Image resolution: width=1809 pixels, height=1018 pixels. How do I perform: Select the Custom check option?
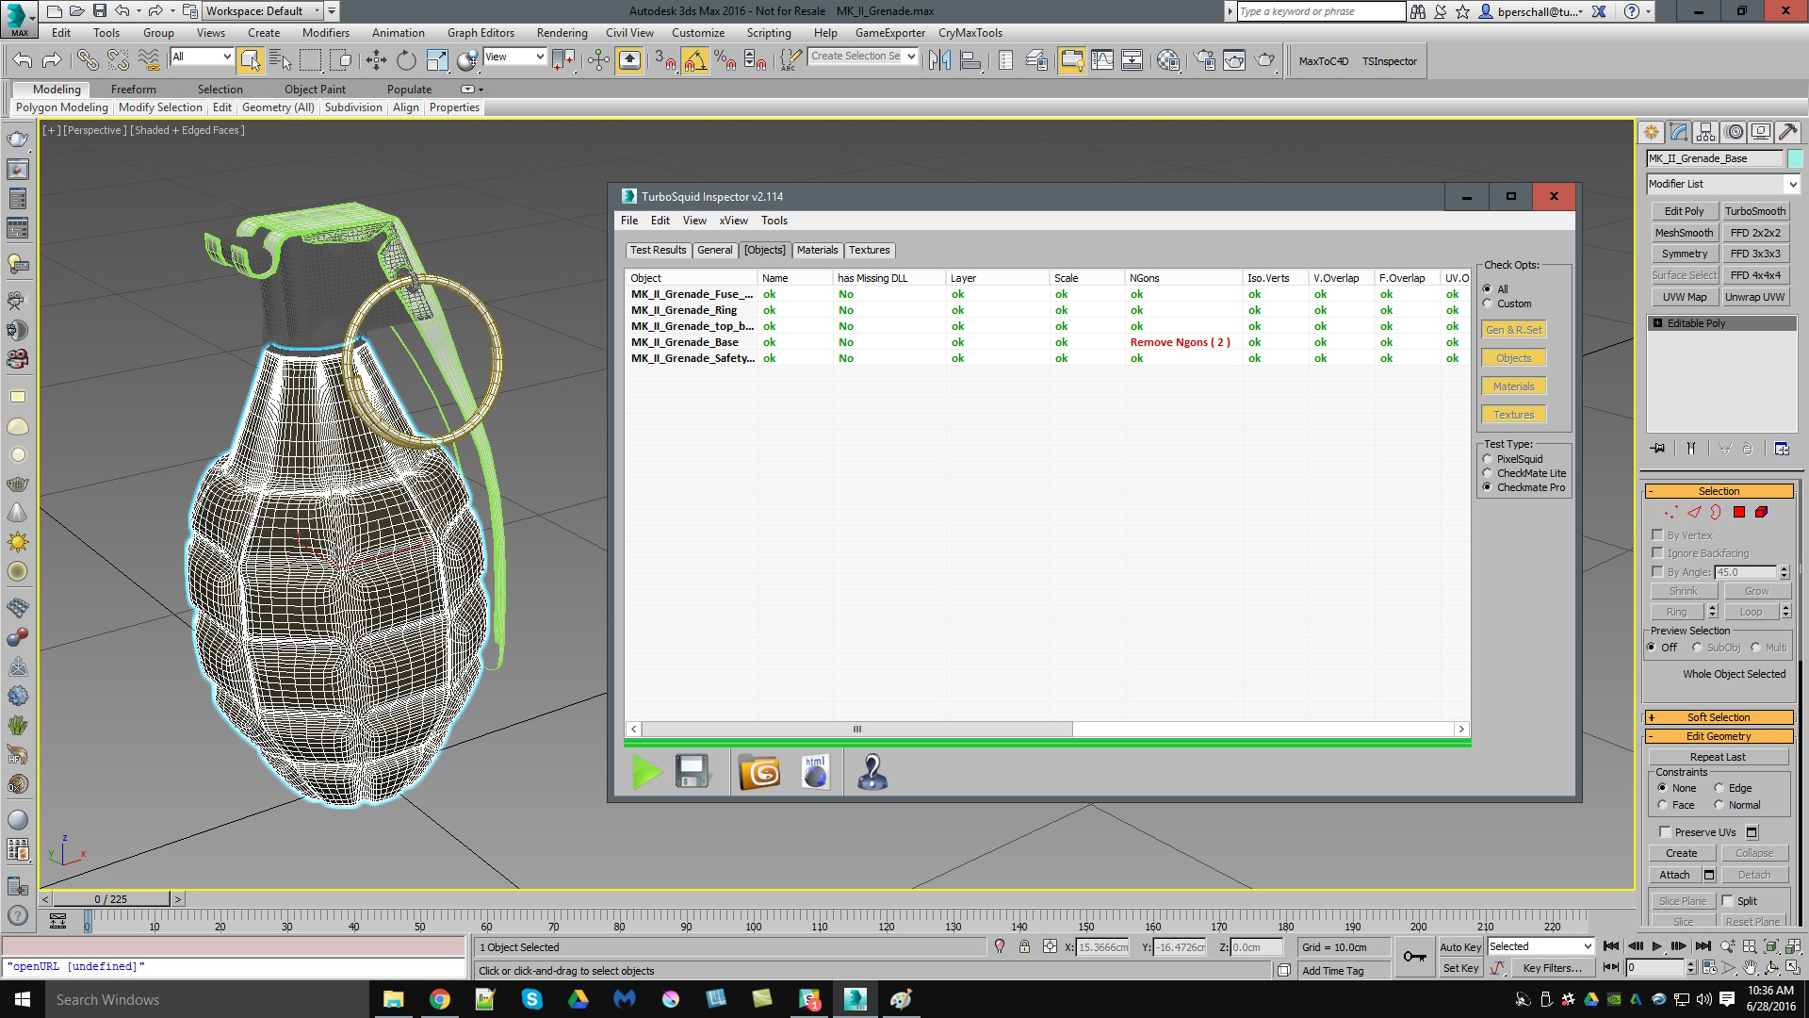pyautogui.click(x=1488, y=304)
